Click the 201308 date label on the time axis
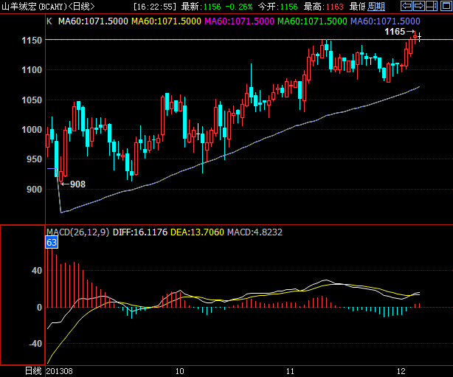Viewport: 453px width, 377px height. [59, 371]
